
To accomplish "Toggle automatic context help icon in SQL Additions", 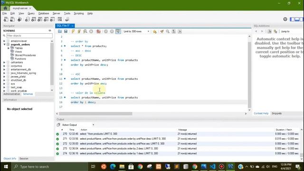I will (x=275, y=31).
